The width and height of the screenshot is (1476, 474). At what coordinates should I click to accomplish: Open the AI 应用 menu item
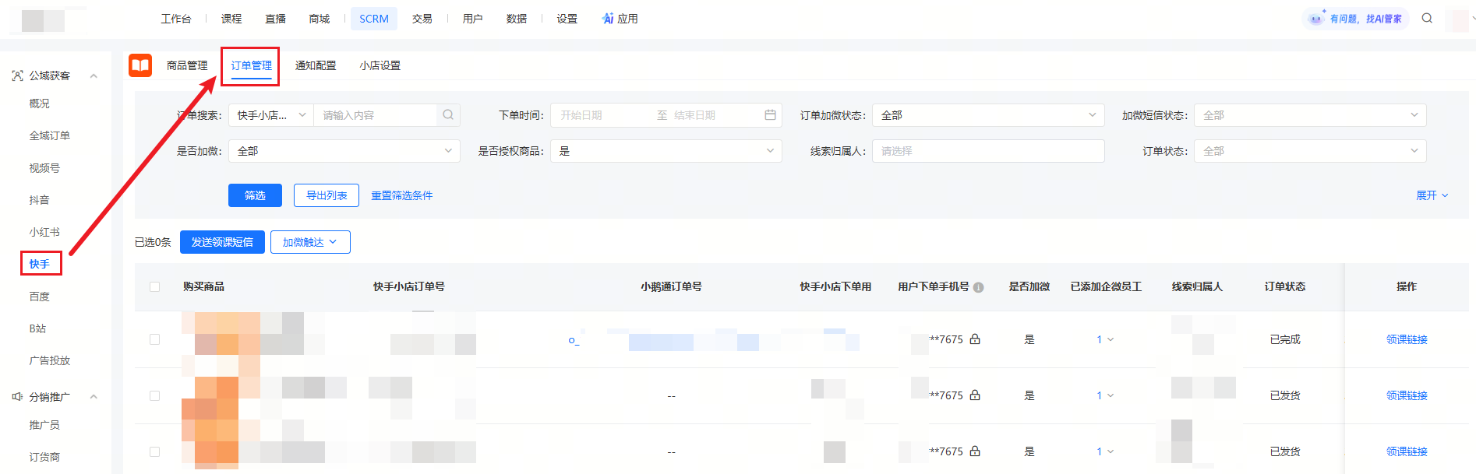[x=620, y=19]
